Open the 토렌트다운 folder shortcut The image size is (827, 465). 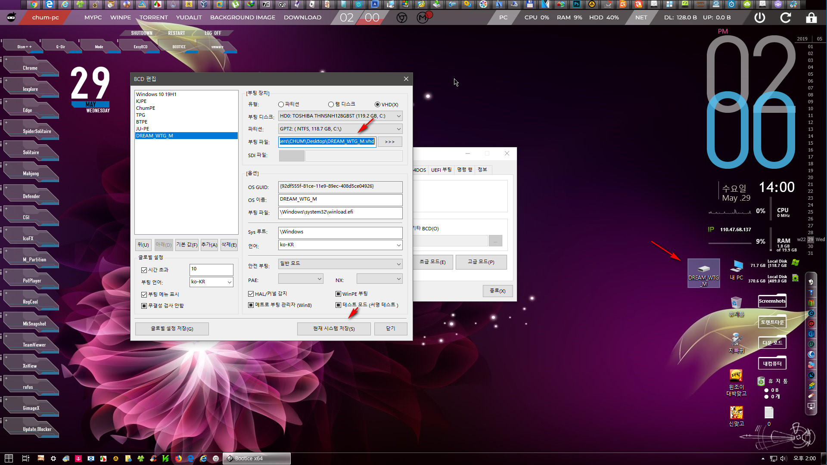[x=772, y=322]
